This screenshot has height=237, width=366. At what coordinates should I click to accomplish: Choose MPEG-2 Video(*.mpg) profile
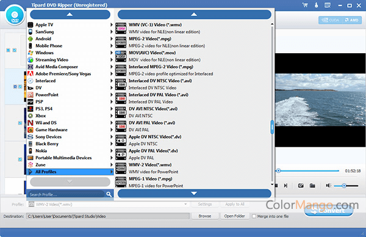193,42
